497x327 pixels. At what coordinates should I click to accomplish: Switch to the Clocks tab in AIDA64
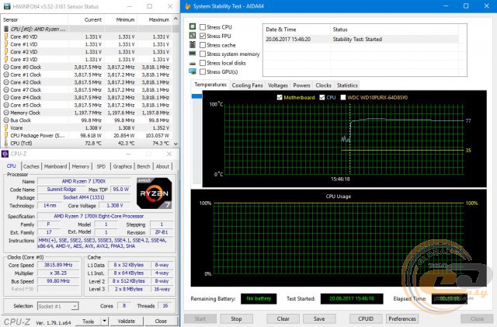point(323,85)
